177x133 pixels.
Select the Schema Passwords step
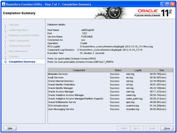(x=19, y=46)
